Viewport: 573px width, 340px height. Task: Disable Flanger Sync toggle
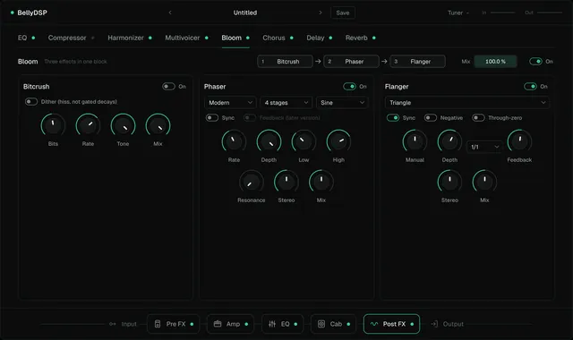tap(393, 117)
